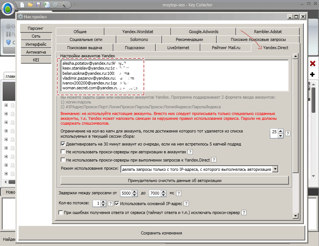Switch to the Google.Adwords tab
The image size is (319, 246).
203,32
